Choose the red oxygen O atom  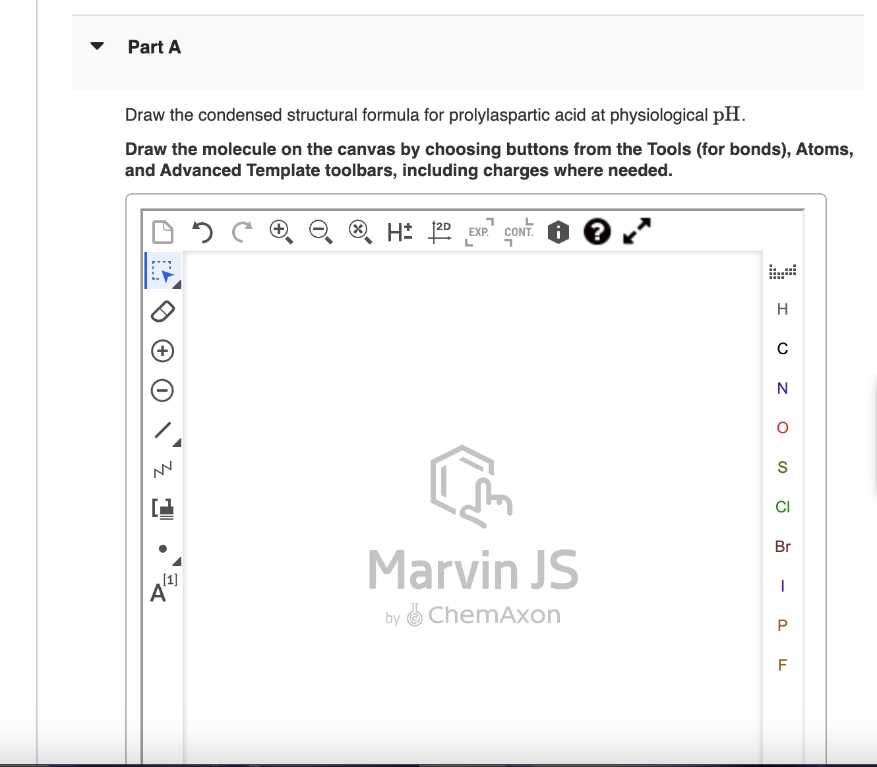[783, 428]
